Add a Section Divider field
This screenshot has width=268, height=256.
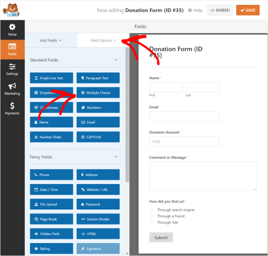[x=98, y=219]
